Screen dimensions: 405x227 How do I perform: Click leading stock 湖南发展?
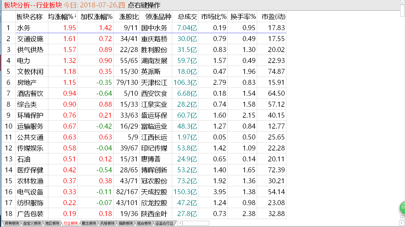tap(154, 61)
